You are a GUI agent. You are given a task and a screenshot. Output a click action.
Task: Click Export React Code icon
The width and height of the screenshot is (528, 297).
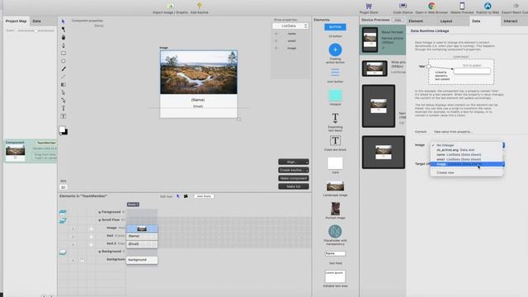pos(515,8)
